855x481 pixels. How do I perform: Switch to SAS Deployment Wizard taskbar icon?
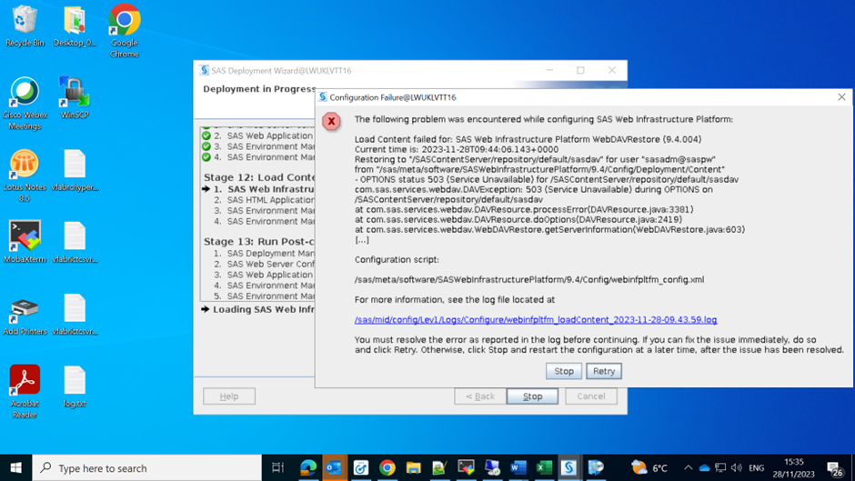pyautogui.click(x=568, y=468)
